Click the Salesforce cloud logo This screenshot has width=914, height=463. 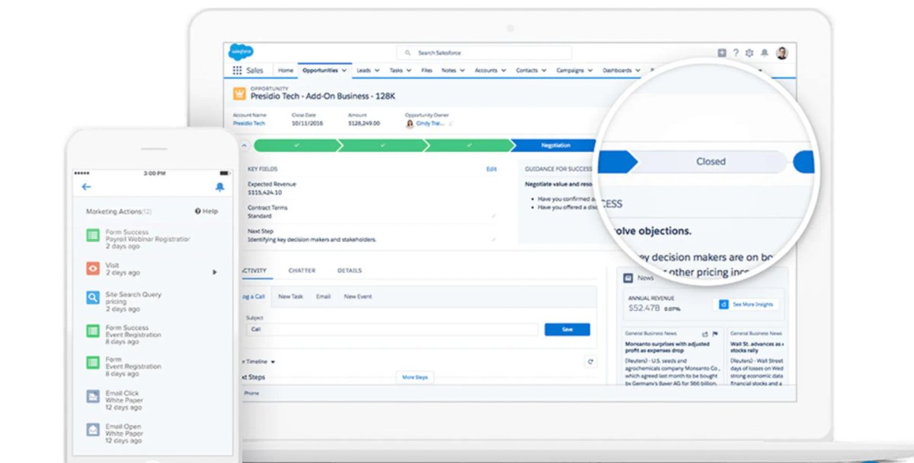point(241,52)
